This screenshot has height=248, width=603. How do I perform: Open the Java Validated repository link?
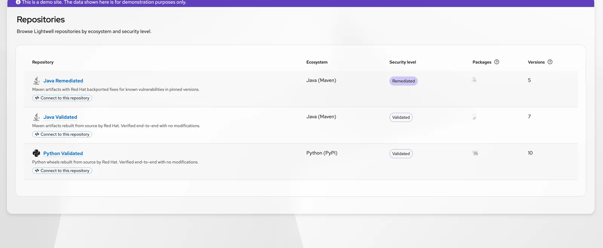tap(60, 117)
